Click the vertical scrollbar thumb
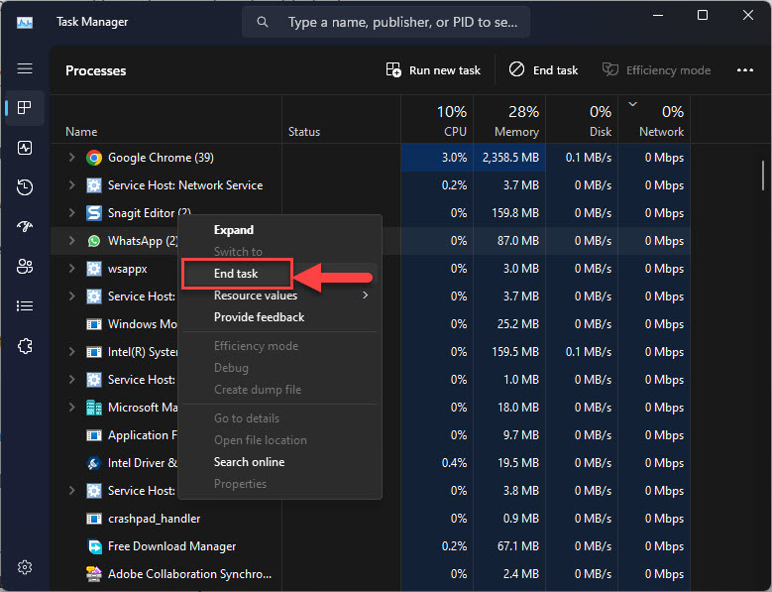The width and height of the screenshot is (772, 592). (x=763, y=176)
